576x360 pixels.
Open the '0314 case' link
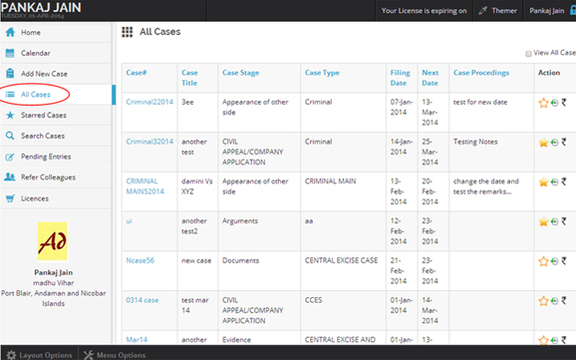click(143, 300)
